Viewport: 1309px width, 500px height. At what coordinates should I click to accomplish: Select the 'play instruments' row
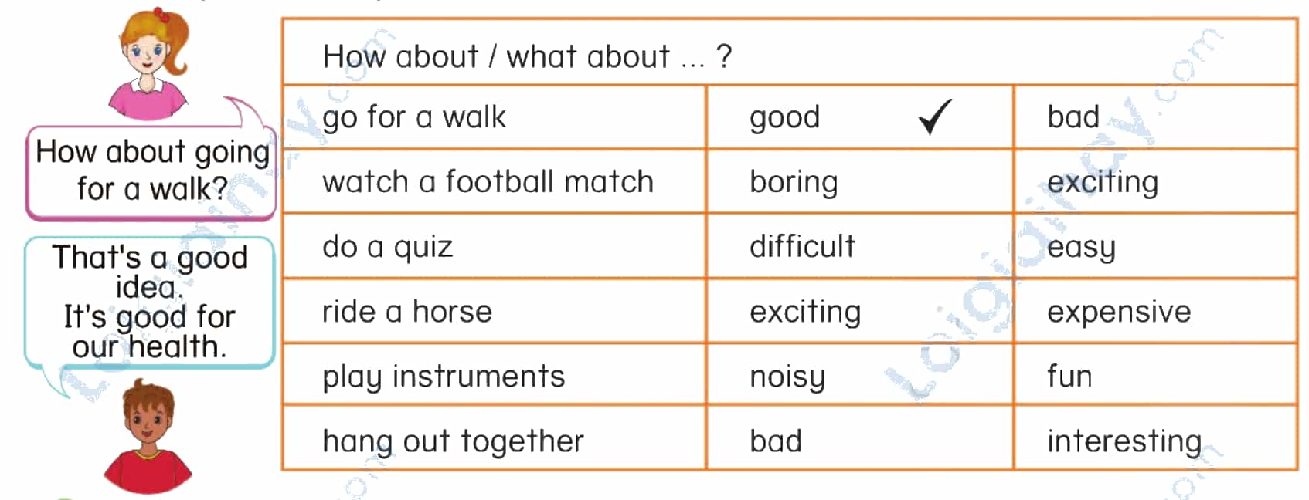790,376
